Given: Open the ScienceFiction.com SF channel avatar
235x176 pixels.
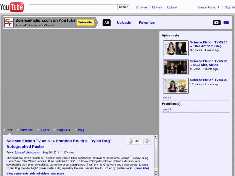Looking at the screenshot, I should click(x=9, y=23).
